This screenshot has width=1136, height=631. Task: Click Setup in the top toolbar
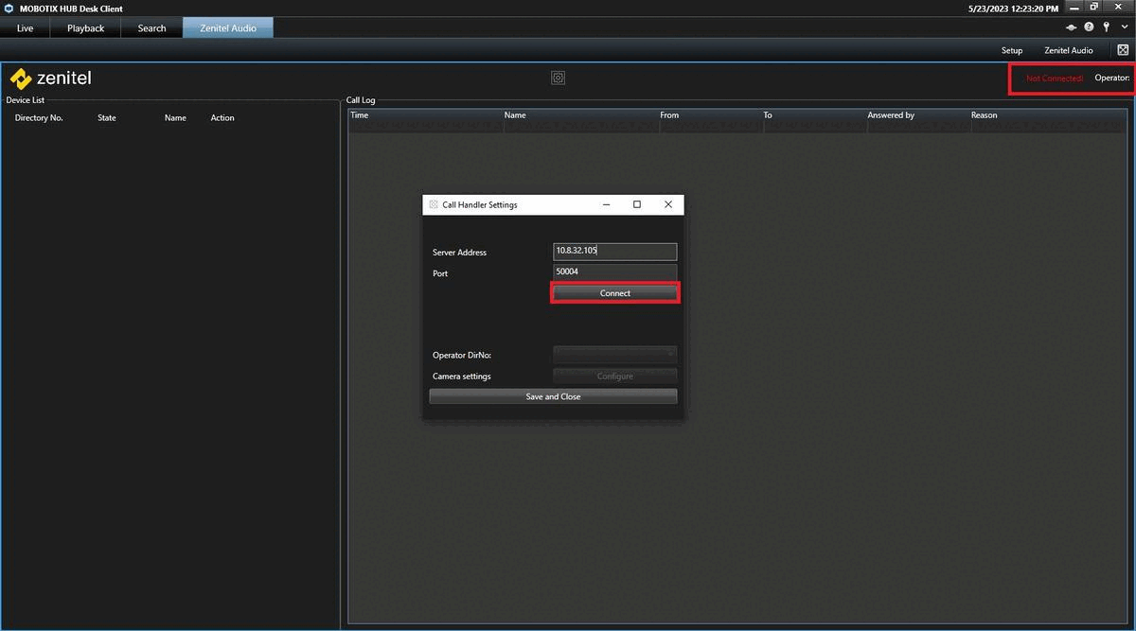coord(1012,50)
